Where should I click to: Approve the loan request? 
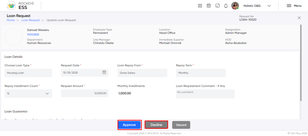129,125
